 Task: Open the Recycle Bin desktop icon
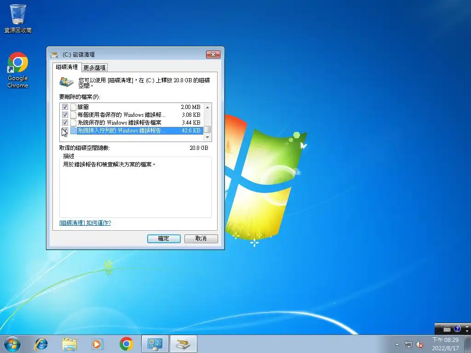pyautogui.click(x=18, y=18)
